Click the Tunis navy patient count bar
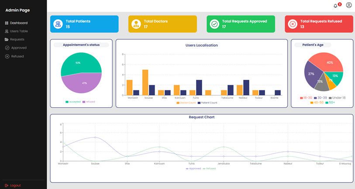The width and height of the screenshot is (355, 189). pos(199,88)
